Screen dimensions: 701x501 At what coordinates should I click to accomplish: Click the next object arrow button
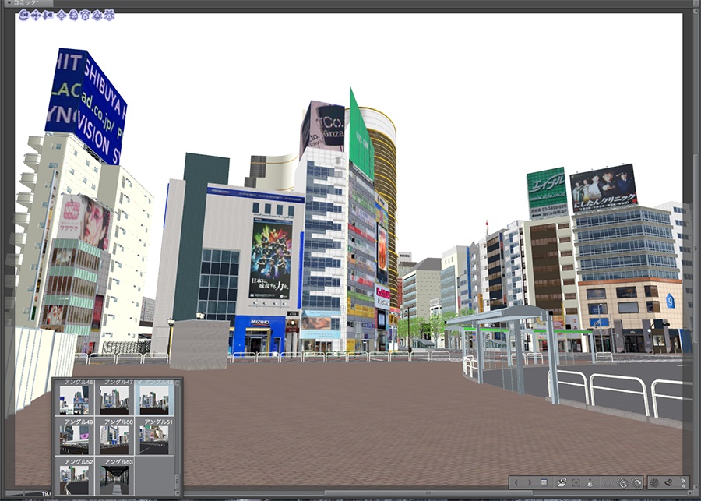point(530,485)
